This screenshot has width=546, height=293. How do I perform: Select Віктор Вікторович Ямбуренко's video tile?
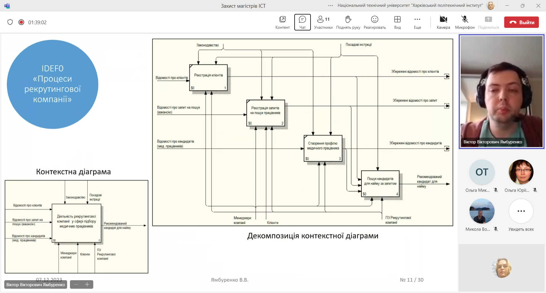tap(502, 92)
